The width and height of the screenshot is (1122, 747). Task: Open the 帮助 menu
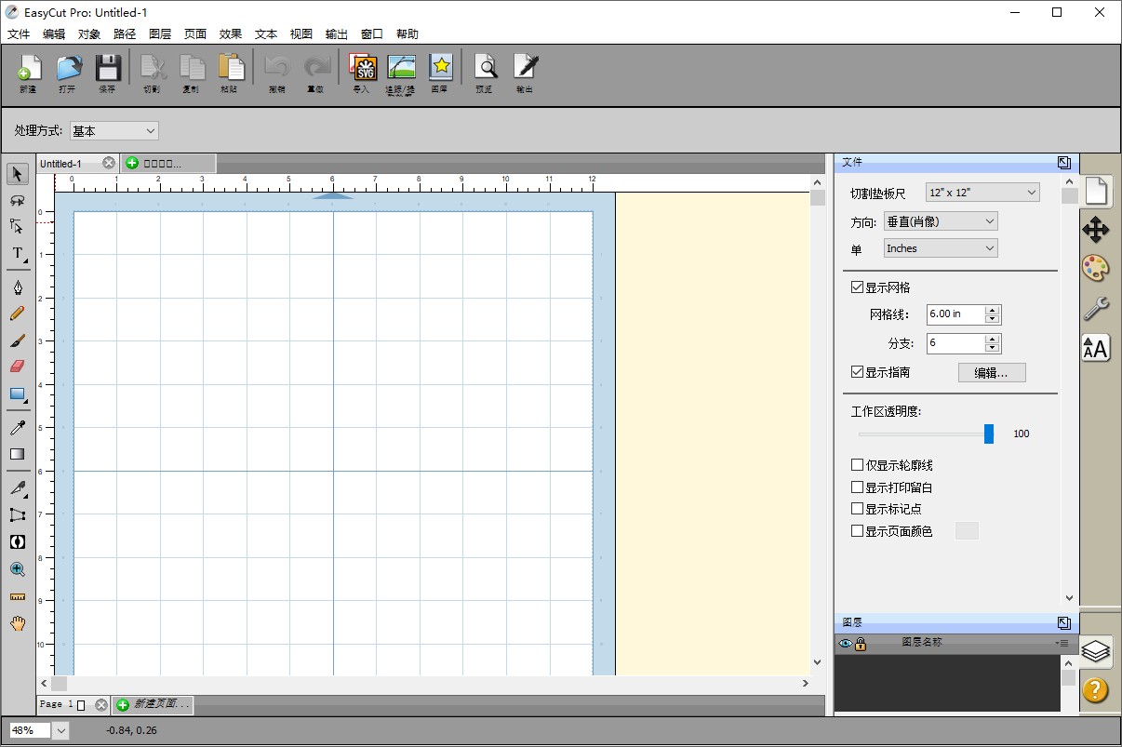coord(407,33)
